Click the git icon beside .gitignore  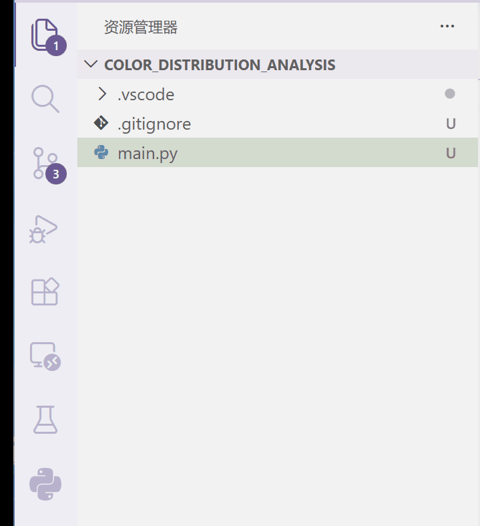coord(101,124)
